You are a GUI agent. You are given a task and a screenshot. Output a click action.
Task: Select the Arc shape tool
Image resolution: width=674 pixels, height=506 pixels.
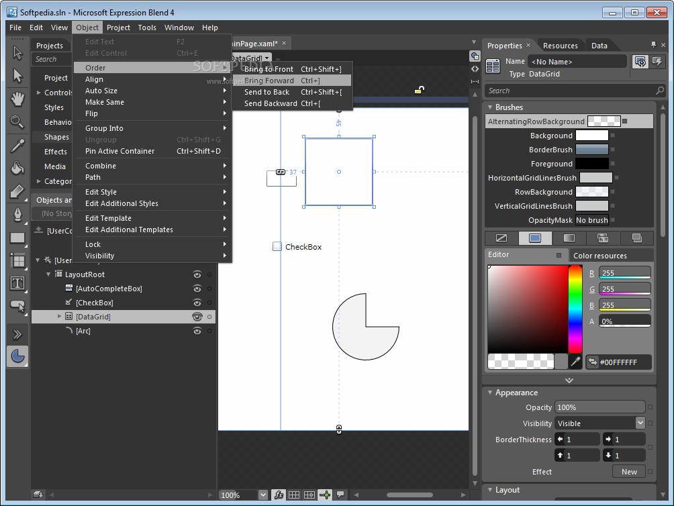(x=17, y=356)
